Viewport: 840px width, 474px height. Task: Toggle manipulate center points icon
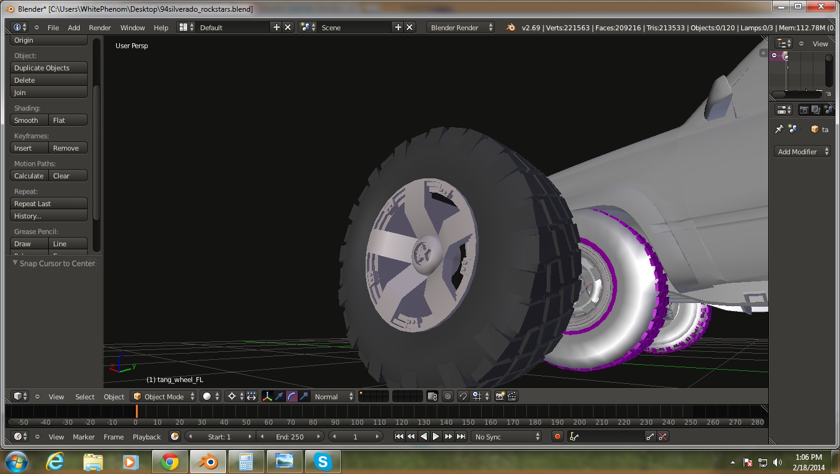[251, 396]
